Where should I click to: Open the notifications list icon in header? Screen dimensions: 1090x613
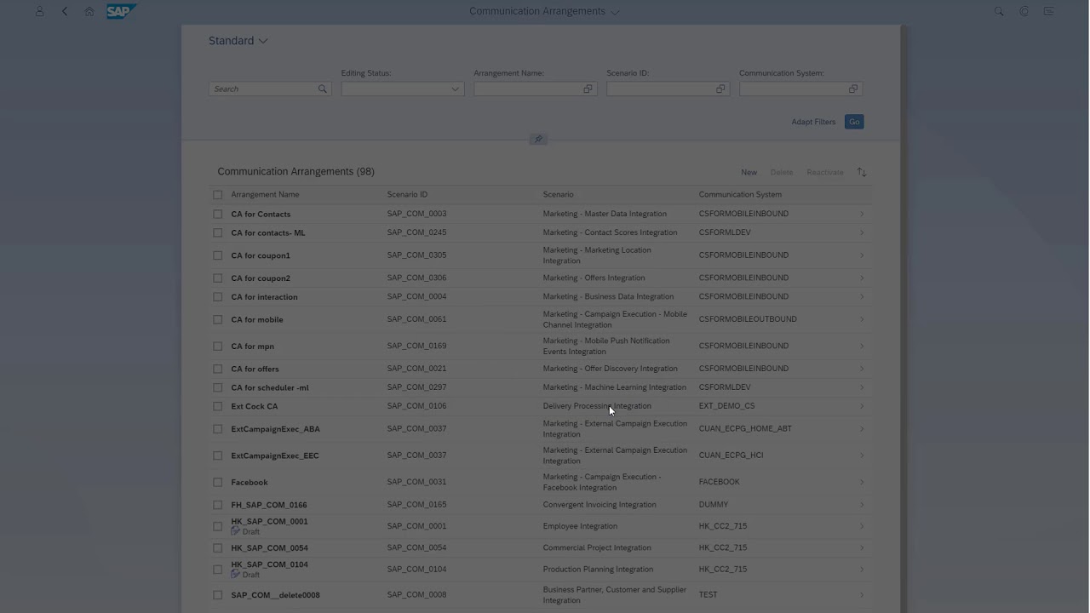[x=1049, y=11]
